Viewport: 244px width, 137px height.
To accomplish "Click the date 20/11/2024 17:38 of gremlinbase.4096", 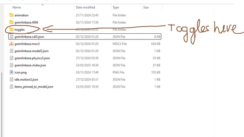I will click(87, 22).
